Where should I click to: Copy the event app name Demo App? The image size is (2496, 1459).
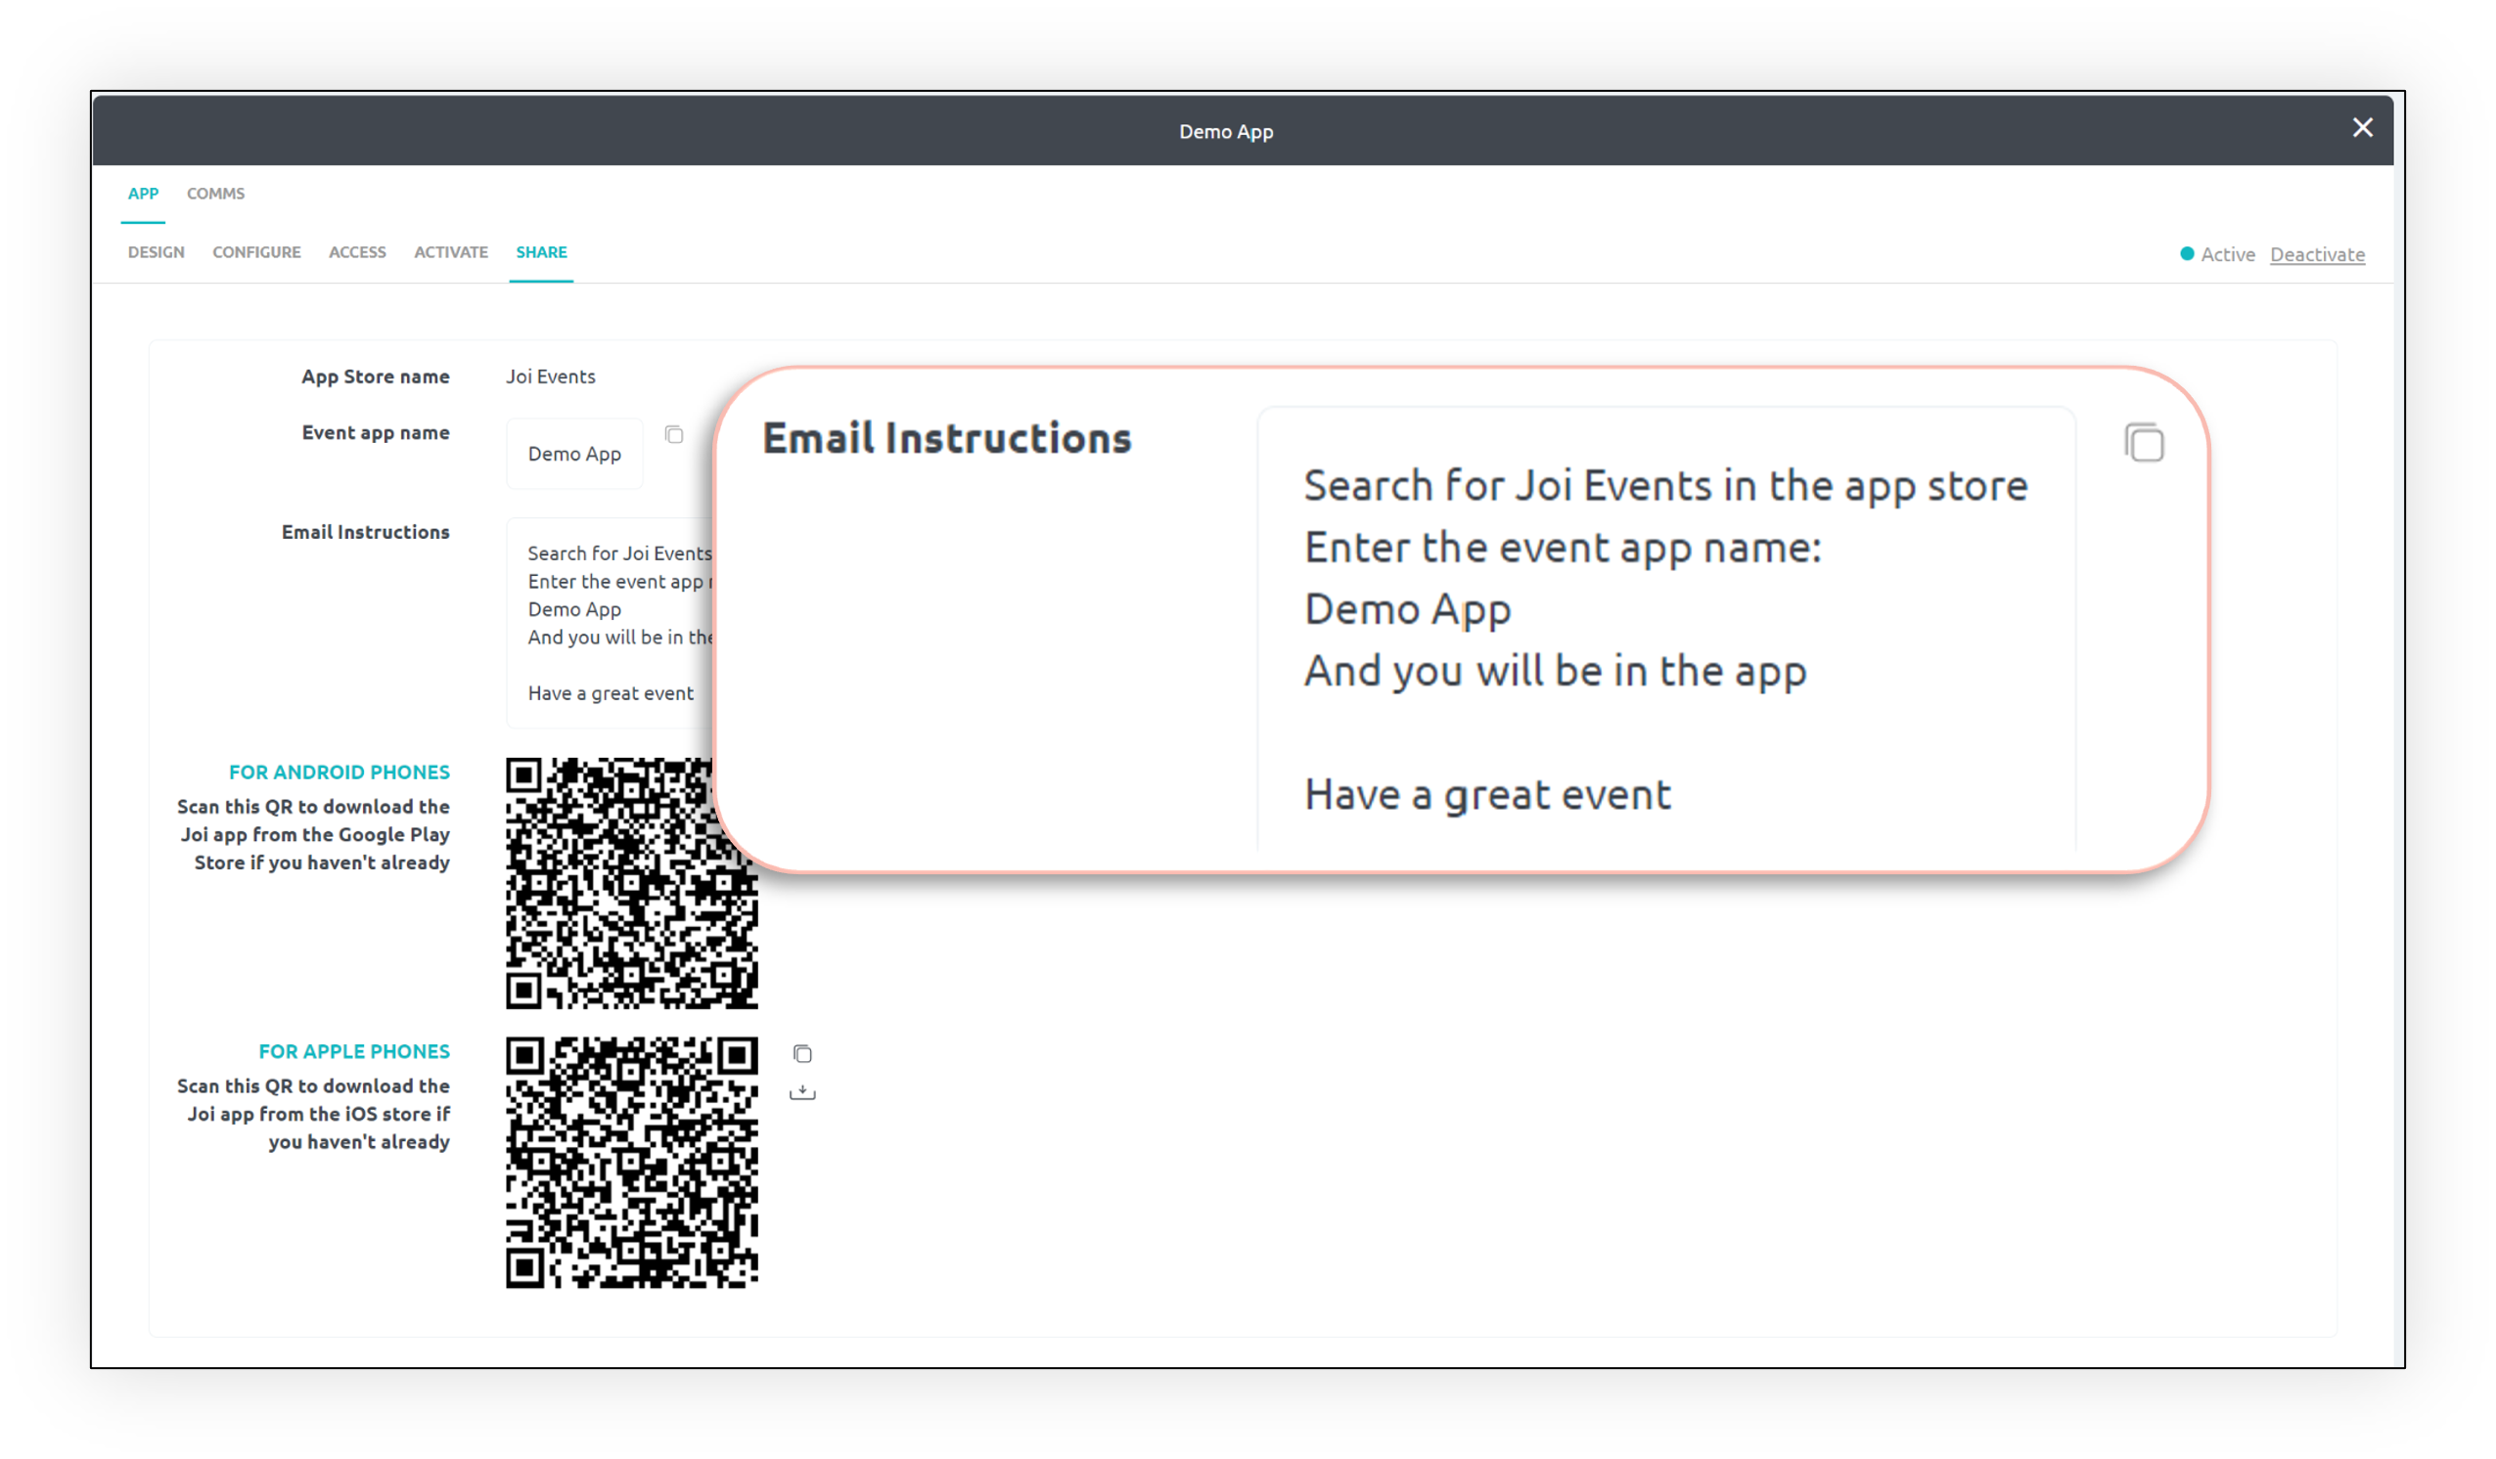pos(674,435)
